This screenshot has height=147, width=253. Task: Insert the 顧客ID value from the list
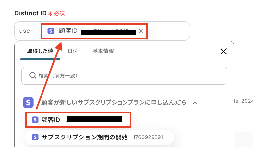[78, 120]
